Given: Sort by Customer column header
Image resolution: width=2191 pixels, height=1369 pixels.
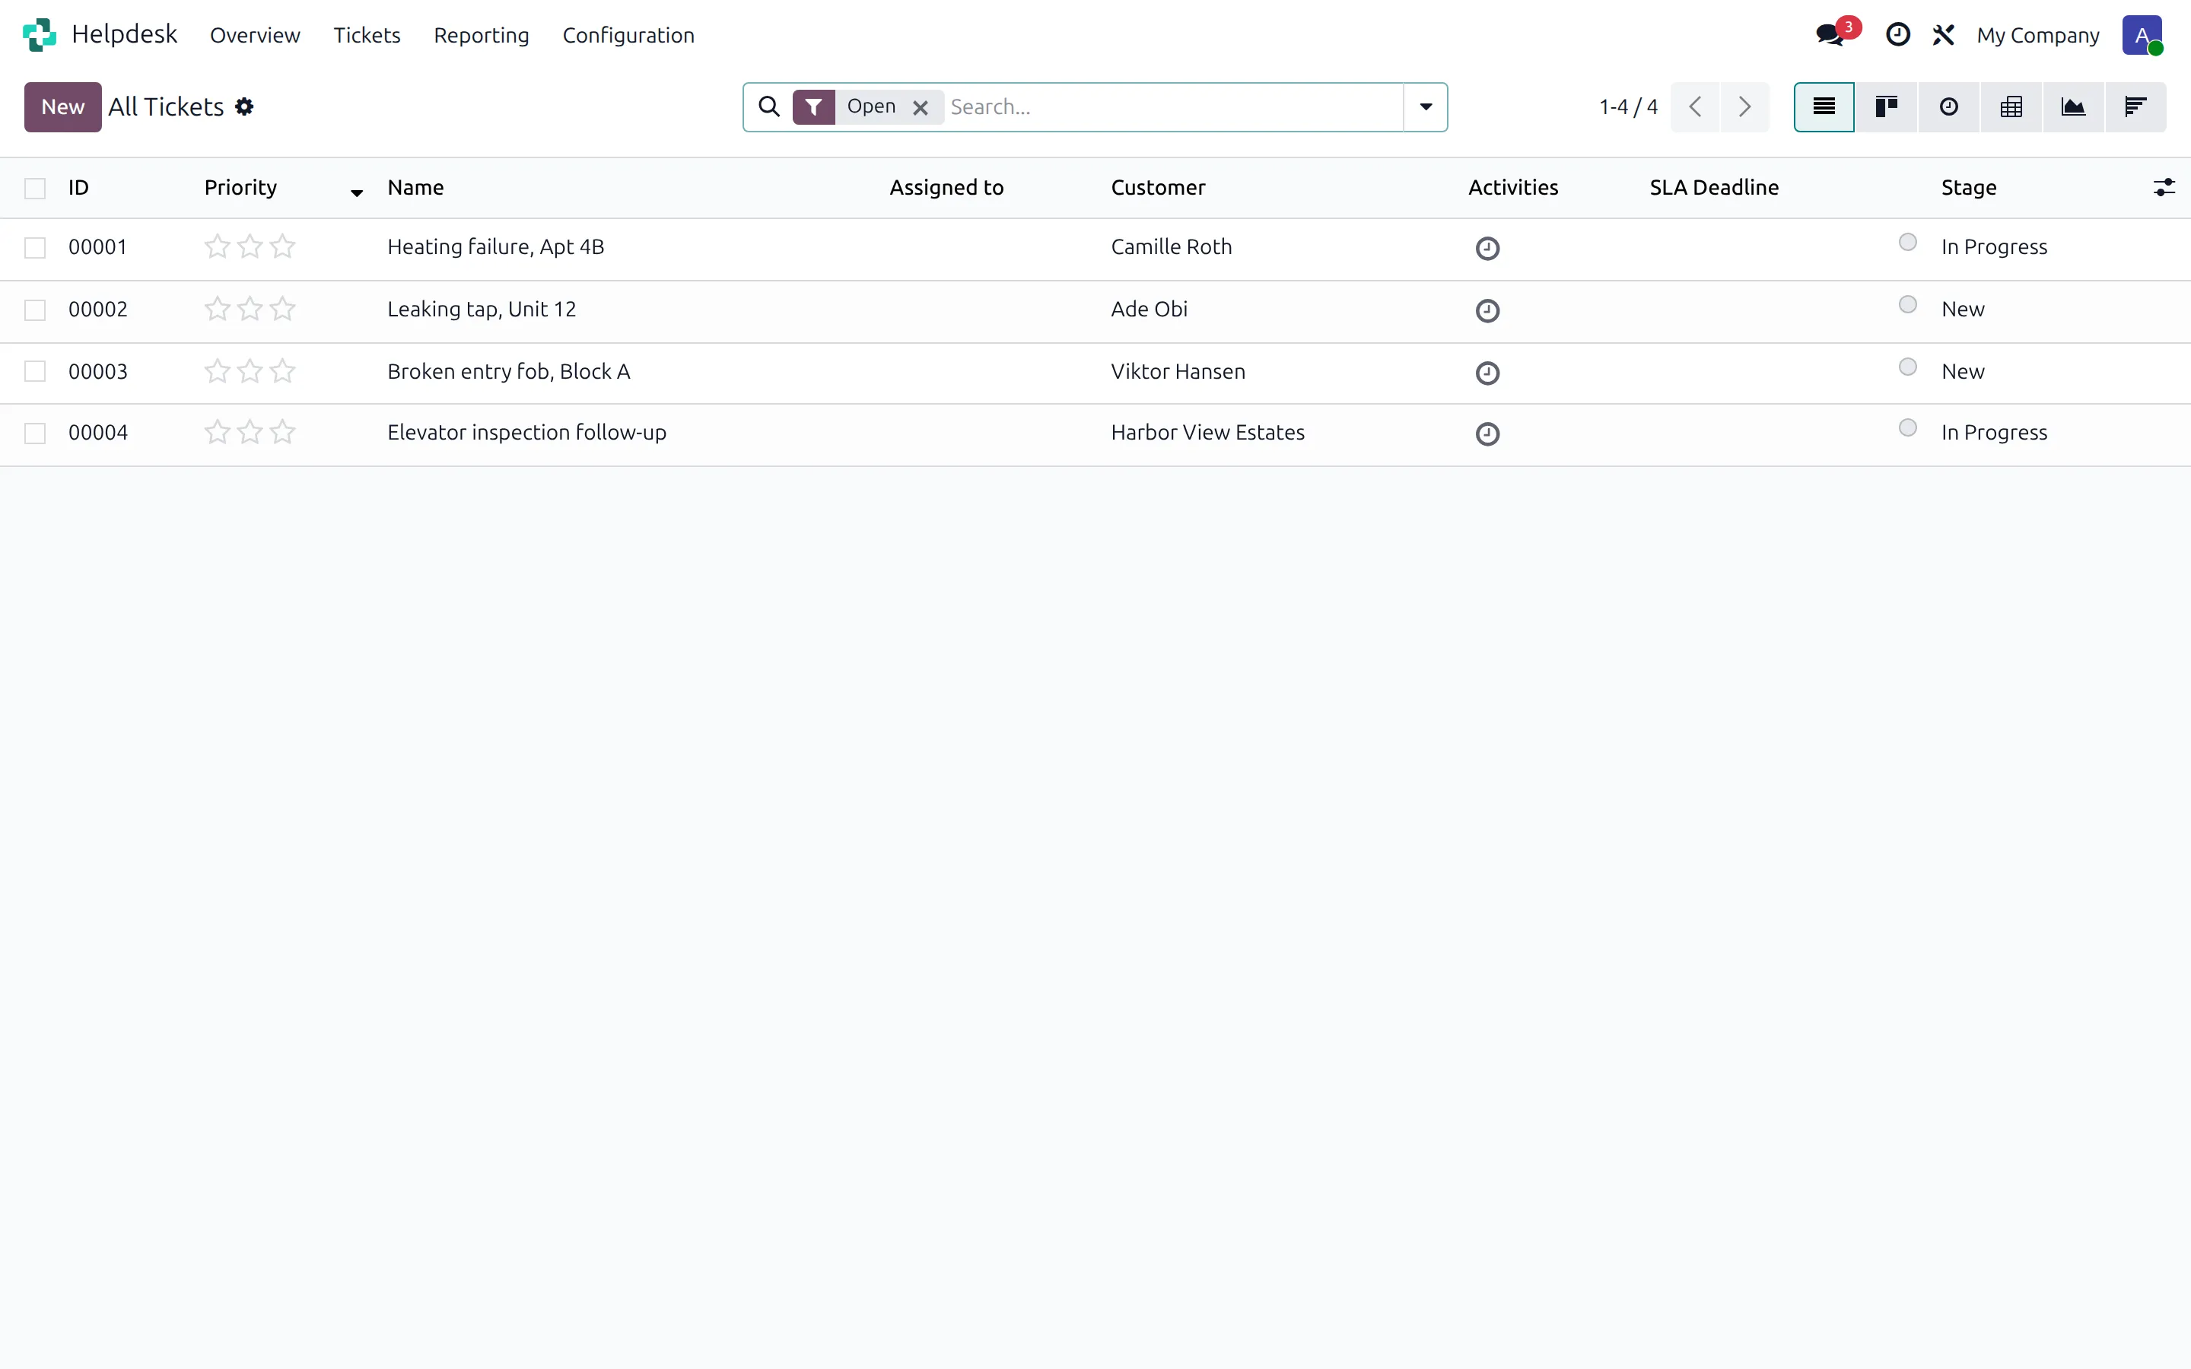Looking at the screenshot, I should click(1158, 187).
